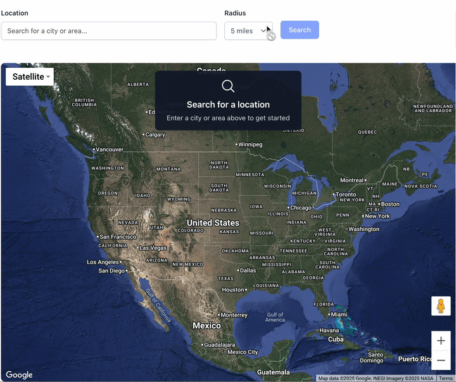456x382 pixels.
Task: Click the Chicago city label on map
Action: pos(301,208)
